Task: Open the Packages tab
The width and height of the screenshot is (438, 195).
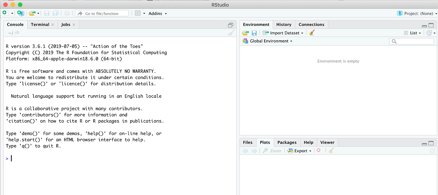Action: click(287, 142)
